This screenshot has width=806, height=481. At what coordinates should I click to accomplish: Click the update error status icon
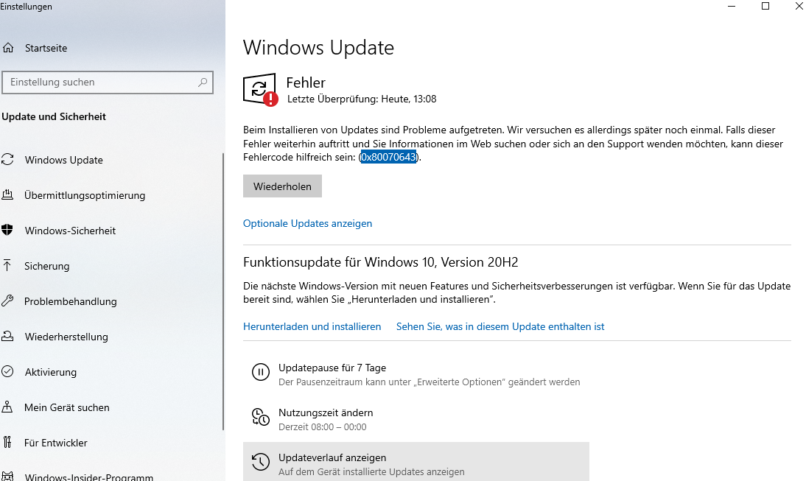coord(260,90)
